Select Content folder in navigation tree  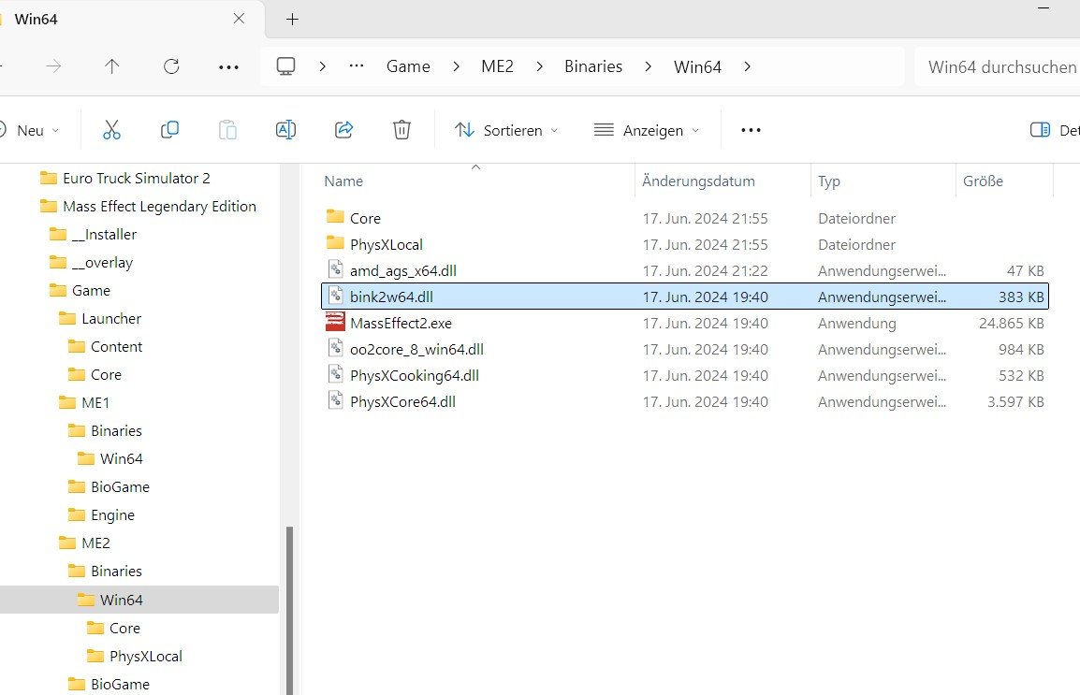click(116, 347)
